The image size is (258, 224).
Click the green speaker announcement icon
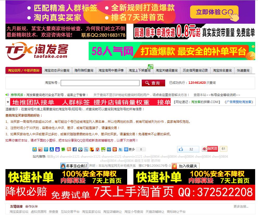tap(7, 95)
